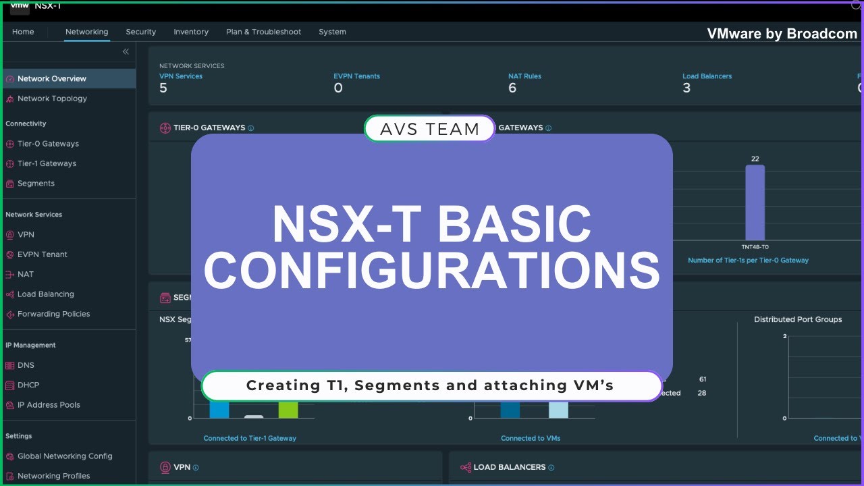Viewport: 864px width, 486px height.
Task: Click the Load Balancers count '3'
Action: pyautogui.click(x=686, y=88)
